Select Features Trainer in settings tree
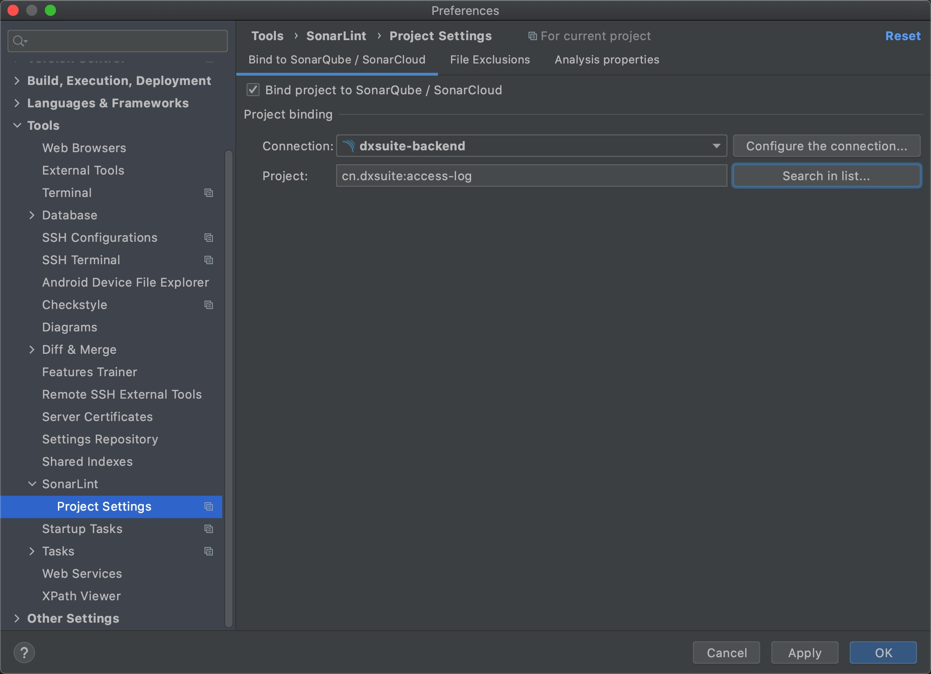931x674 pixels. coord(89,372)
